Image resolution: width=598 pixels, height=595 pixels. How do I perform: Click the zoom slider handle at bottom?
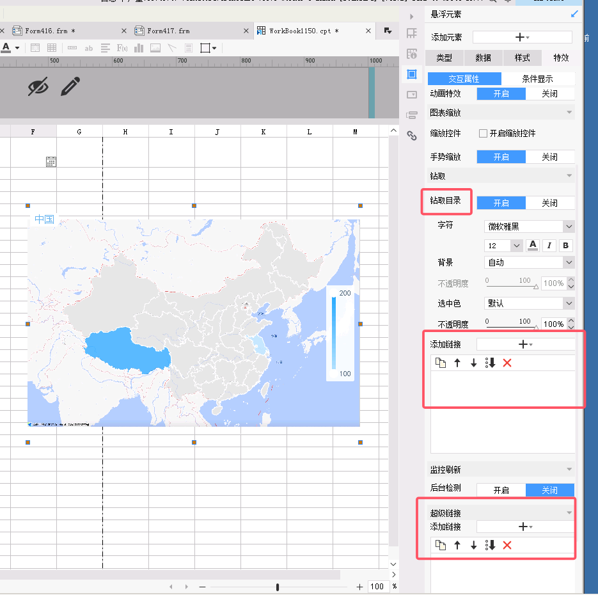click(278, 587)
